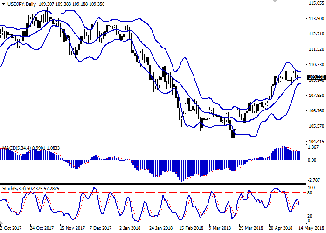Click the MACD -2.787 scale label
Image resolution: width=326 pixels, height=233 pixels.
pyautogui.click(x=315, y=180)
